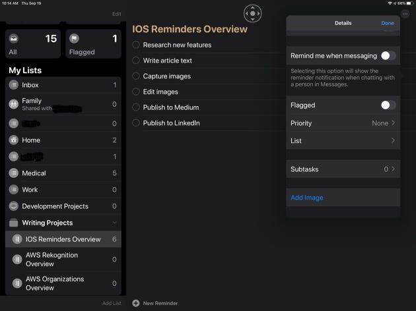Select AWS Rekognition Overview list
This screenshot has width=416, height=311.
[63, 259]
